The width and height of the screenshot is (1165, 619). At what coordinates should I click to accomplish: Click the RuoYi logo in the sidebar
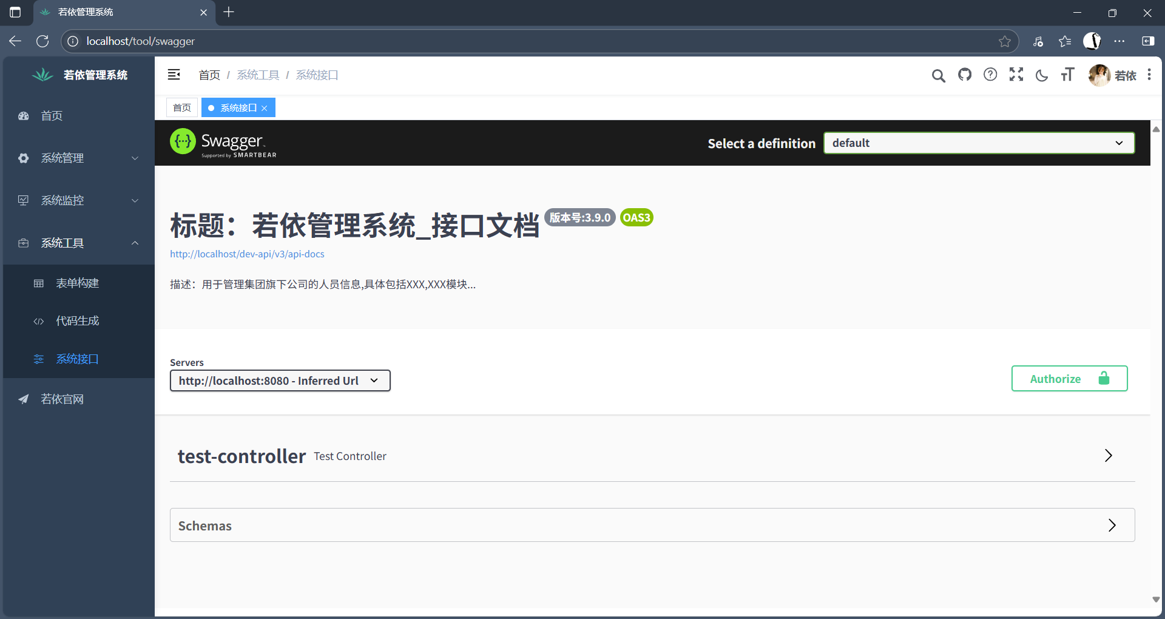pyautogui.click(x=42, y=75)
